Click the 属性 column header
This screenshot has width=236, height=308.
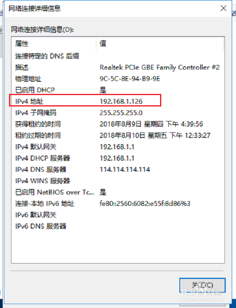coord(54,43)
